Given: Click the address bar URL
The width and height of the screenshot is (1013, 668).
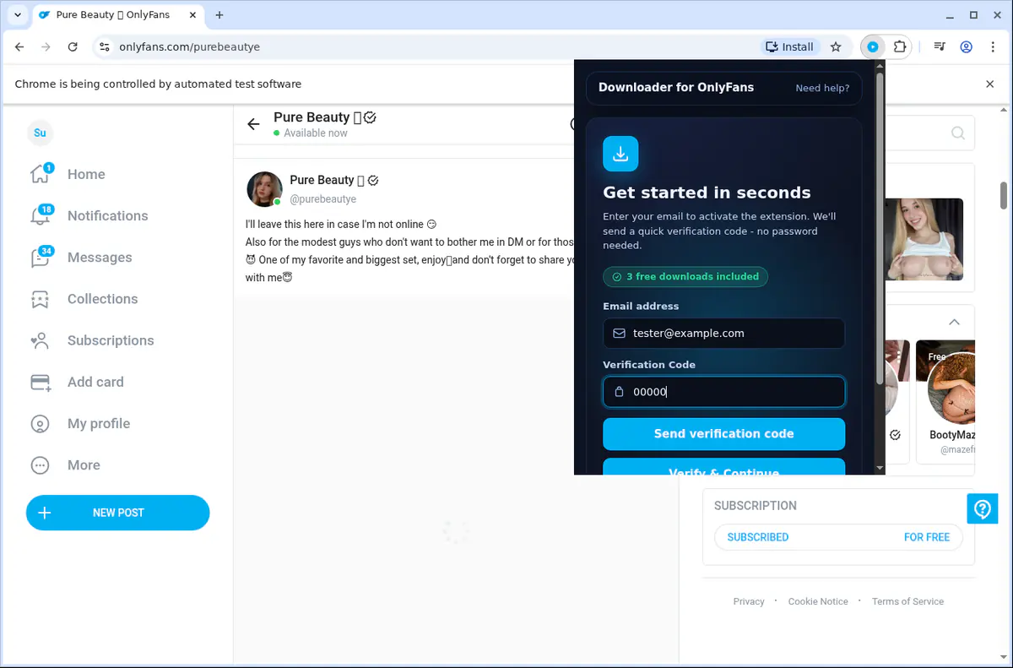Looking at the screenshot, I should (x=190, y=47).
